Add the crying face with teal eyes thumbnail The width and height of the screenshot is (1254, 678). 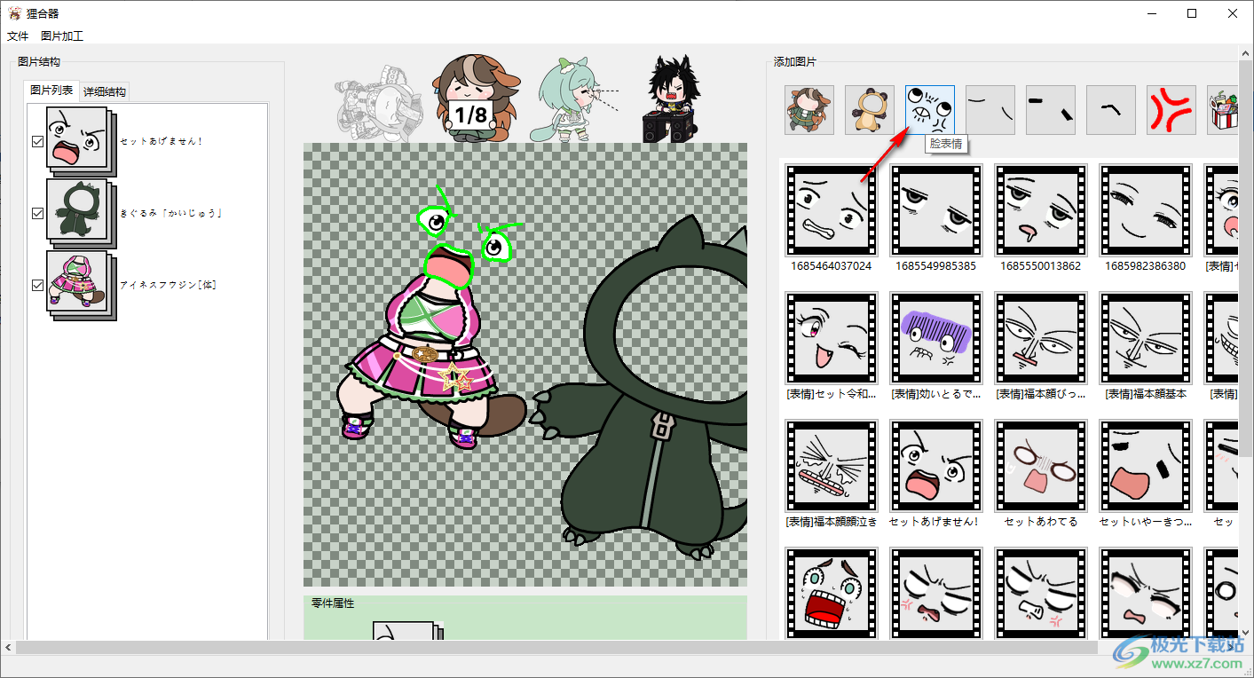click(832, 594)
